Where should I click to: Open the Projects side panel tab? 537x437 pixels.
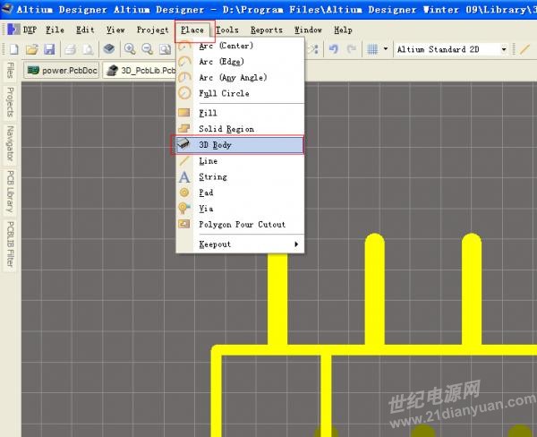click(11, 102)
